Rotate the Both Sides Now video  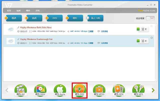click(146, 29)
